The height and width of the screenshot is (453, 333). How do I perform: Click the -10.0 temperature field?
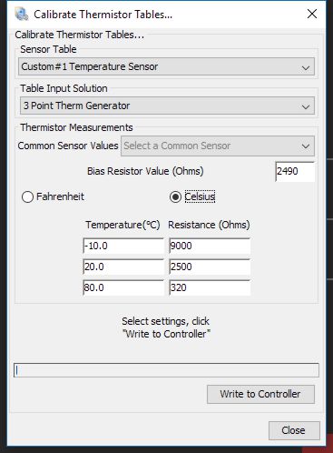click(x=123, y=246)
